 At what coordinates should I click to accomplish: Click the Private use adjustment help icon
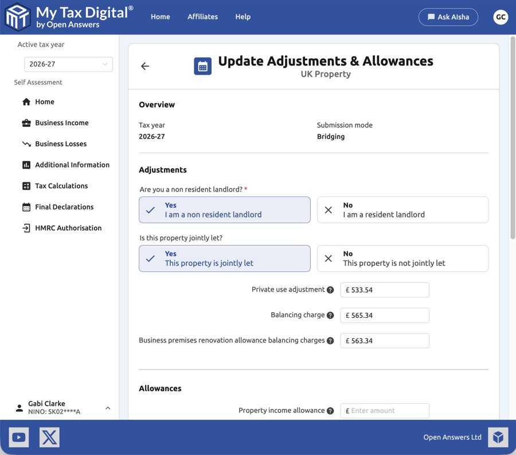tap(330, 290)
